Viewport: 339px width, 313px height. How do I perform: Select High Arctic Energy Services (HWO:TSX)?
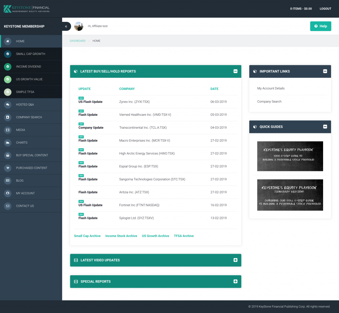click(x=147, y=154)
